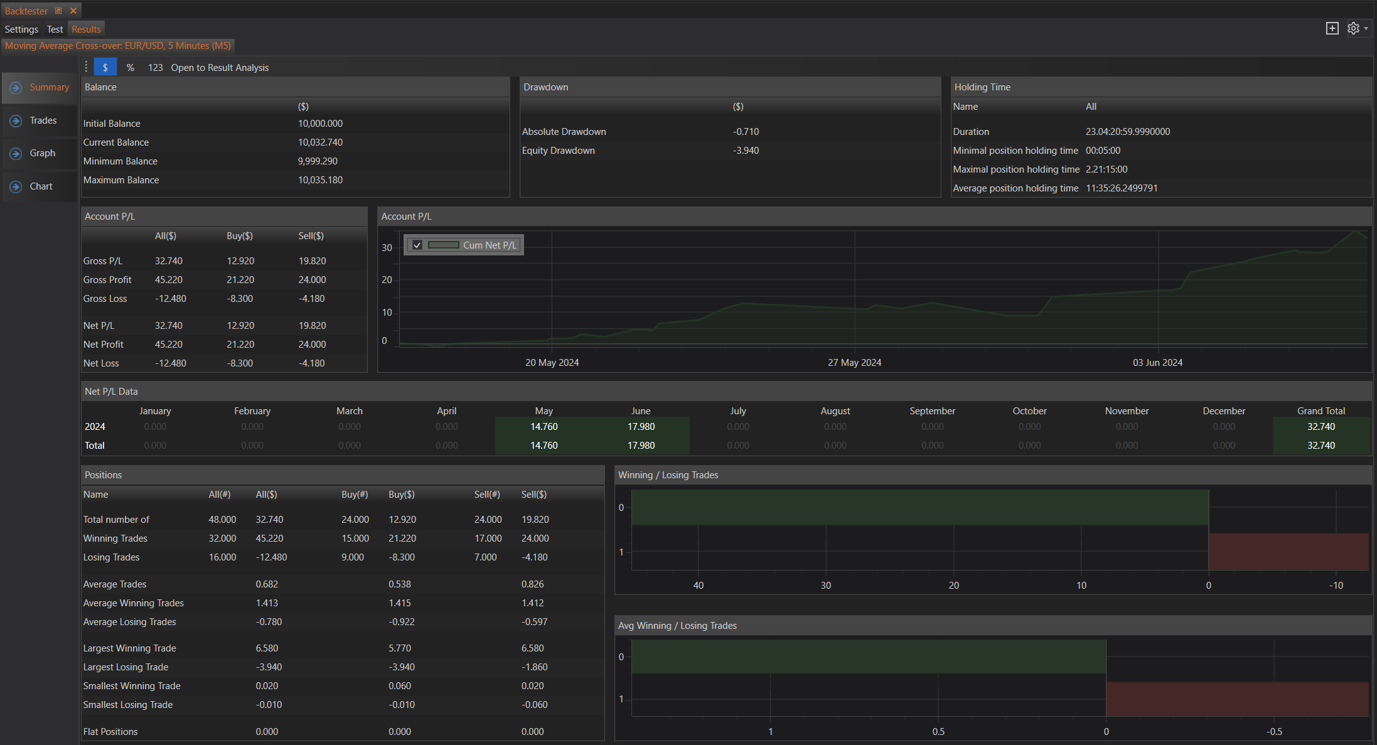Click Open to Result Analysis
1377x745 pixels.
(220, 67)
